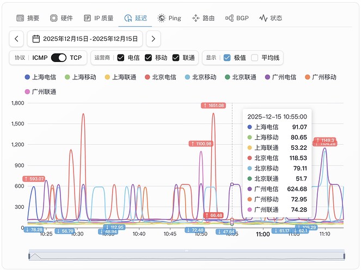This screenshot has height=272, width=362.
Task: Toggle the 北京移动 legend series
Action: point(201,77)
